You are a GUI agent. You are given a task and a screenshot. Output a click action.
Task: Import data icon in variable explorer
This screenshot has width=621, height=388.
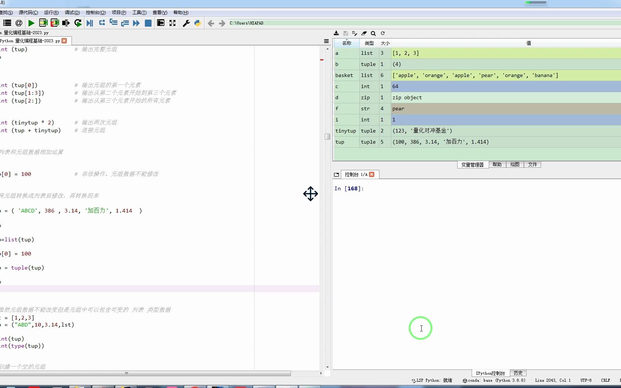click(x=336, y=33)
